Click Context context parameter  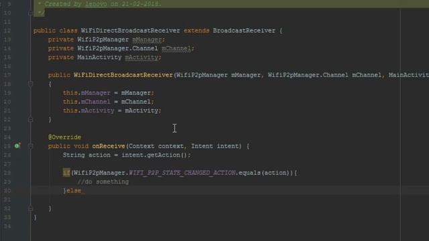coord(156,146)
